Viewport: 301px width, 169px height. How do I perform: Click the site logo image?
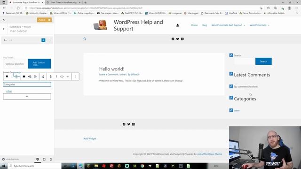100,25
